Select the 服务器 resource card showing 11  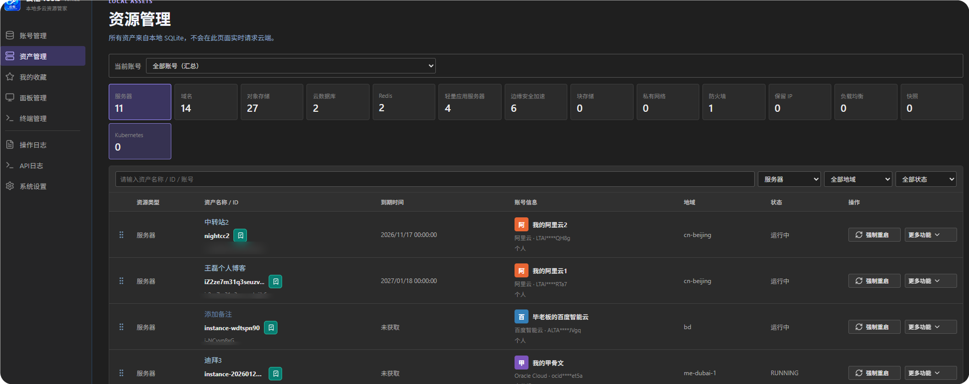point(140,102)
